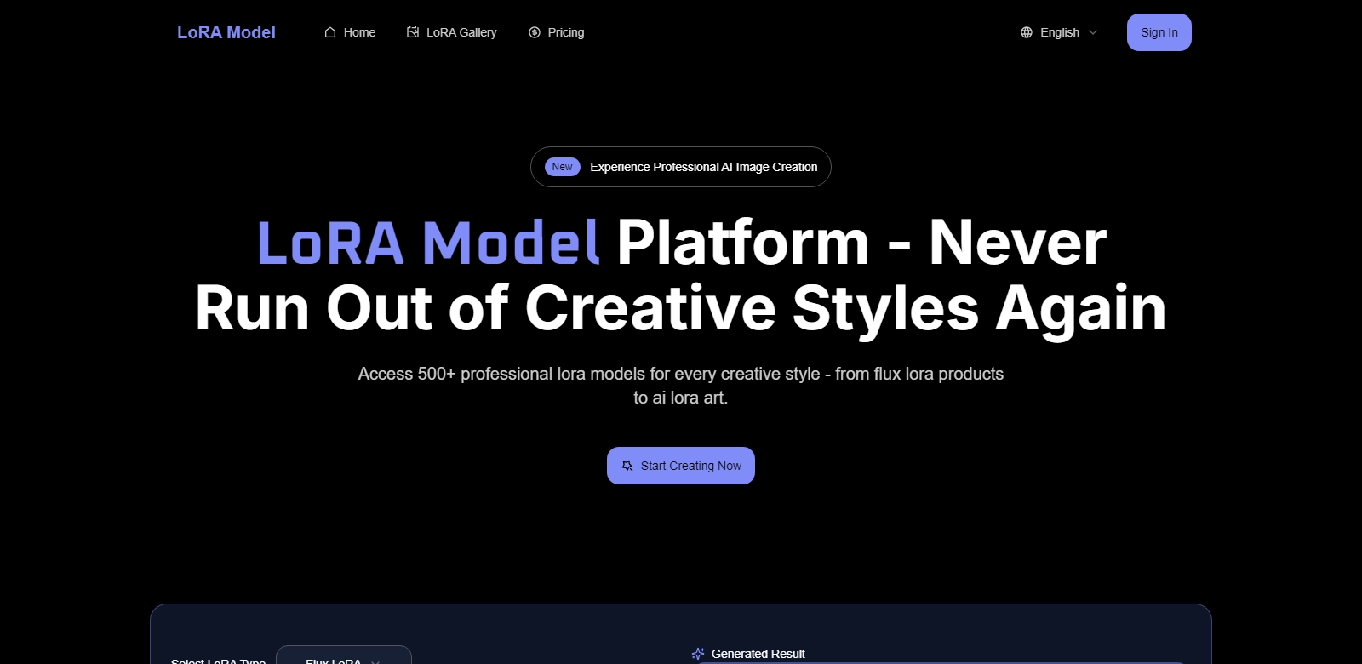
Task: Click the purple New badge
Action: tap(562, 167)
